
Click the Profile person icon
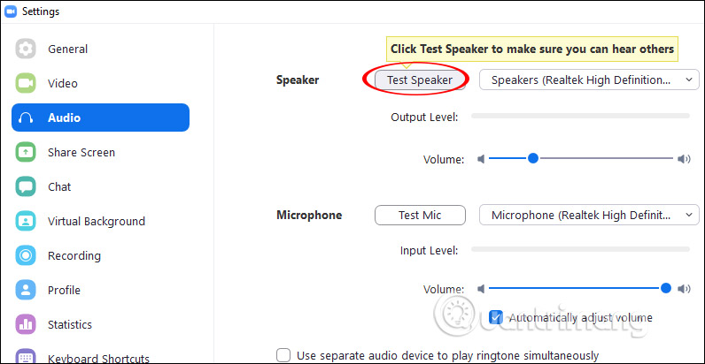coord(26,290)
